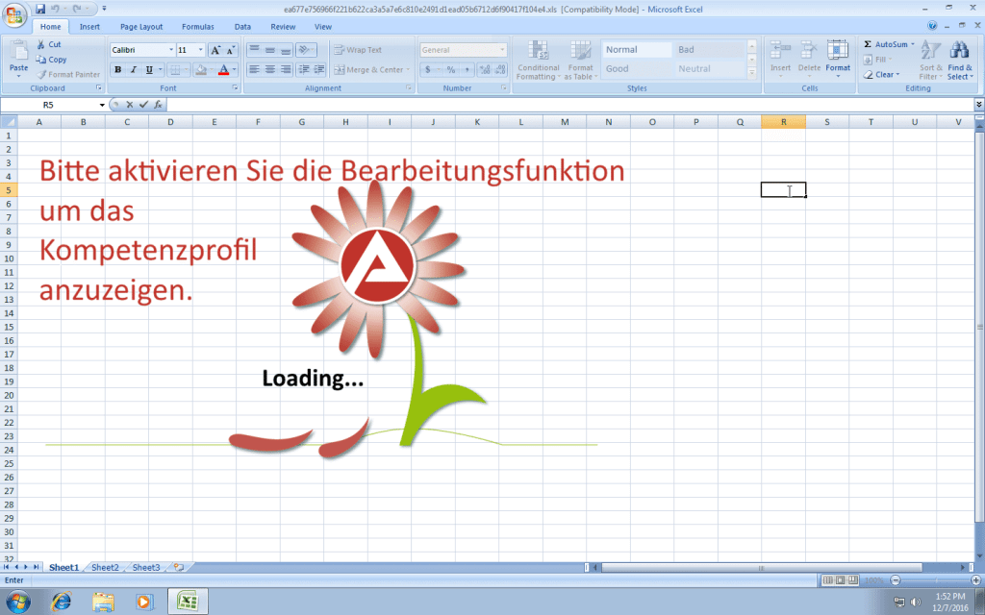Click the Clear eraser icon
985x615 pixels.
[x=869, y=75]
